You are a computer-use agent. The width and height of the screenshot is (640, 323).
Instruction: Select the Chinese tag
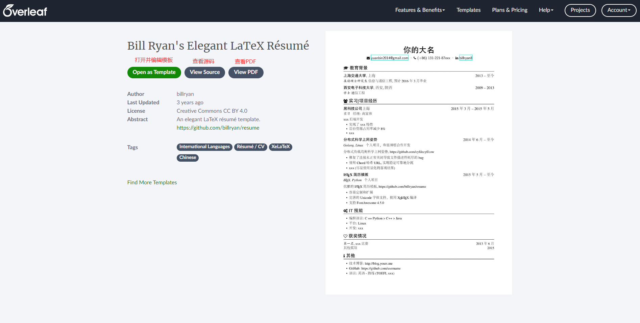[x=188, y=158]
